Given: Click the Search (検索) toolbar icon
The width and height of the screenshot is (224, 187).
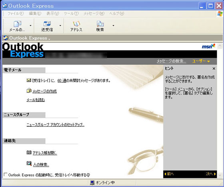Looking at the screenshot, I should (100, 24).
